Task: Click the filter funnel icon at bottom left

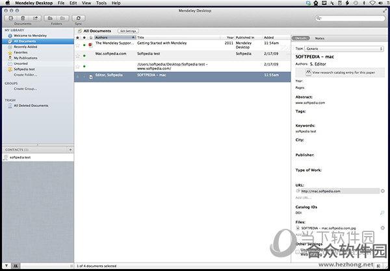Action: pos(6,266)
